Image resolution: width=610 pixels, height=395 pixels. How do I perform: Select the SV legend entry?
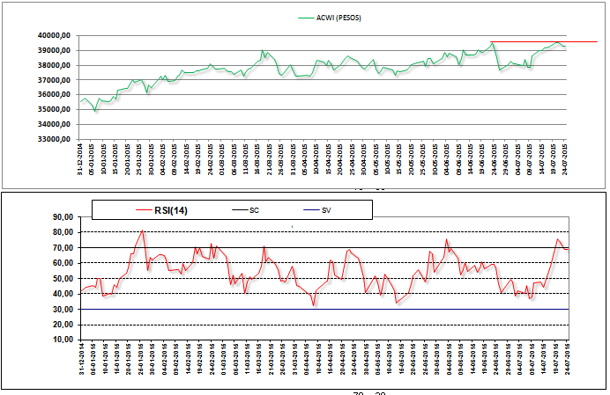coord(326,210)
